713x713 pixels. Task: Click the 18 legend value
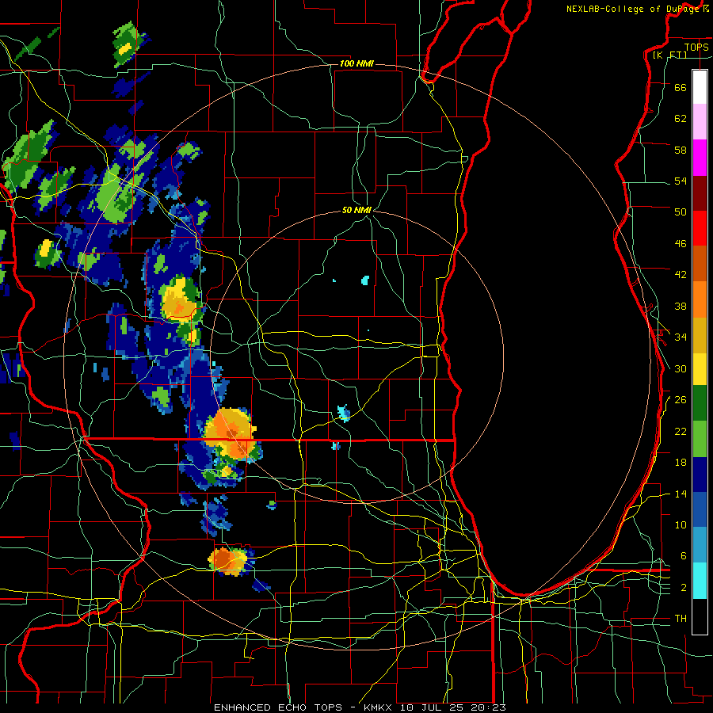[681, 463]
